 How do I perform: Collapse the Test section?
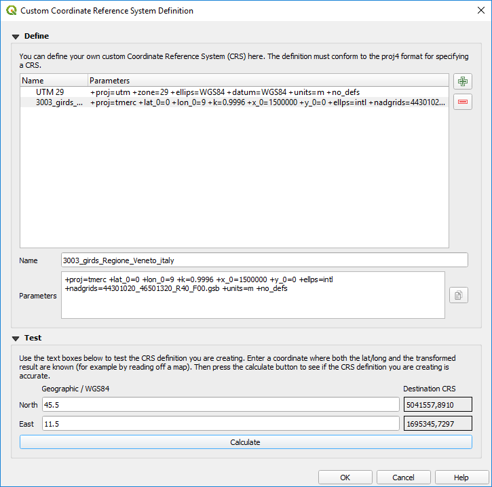(x=16, y=338)
